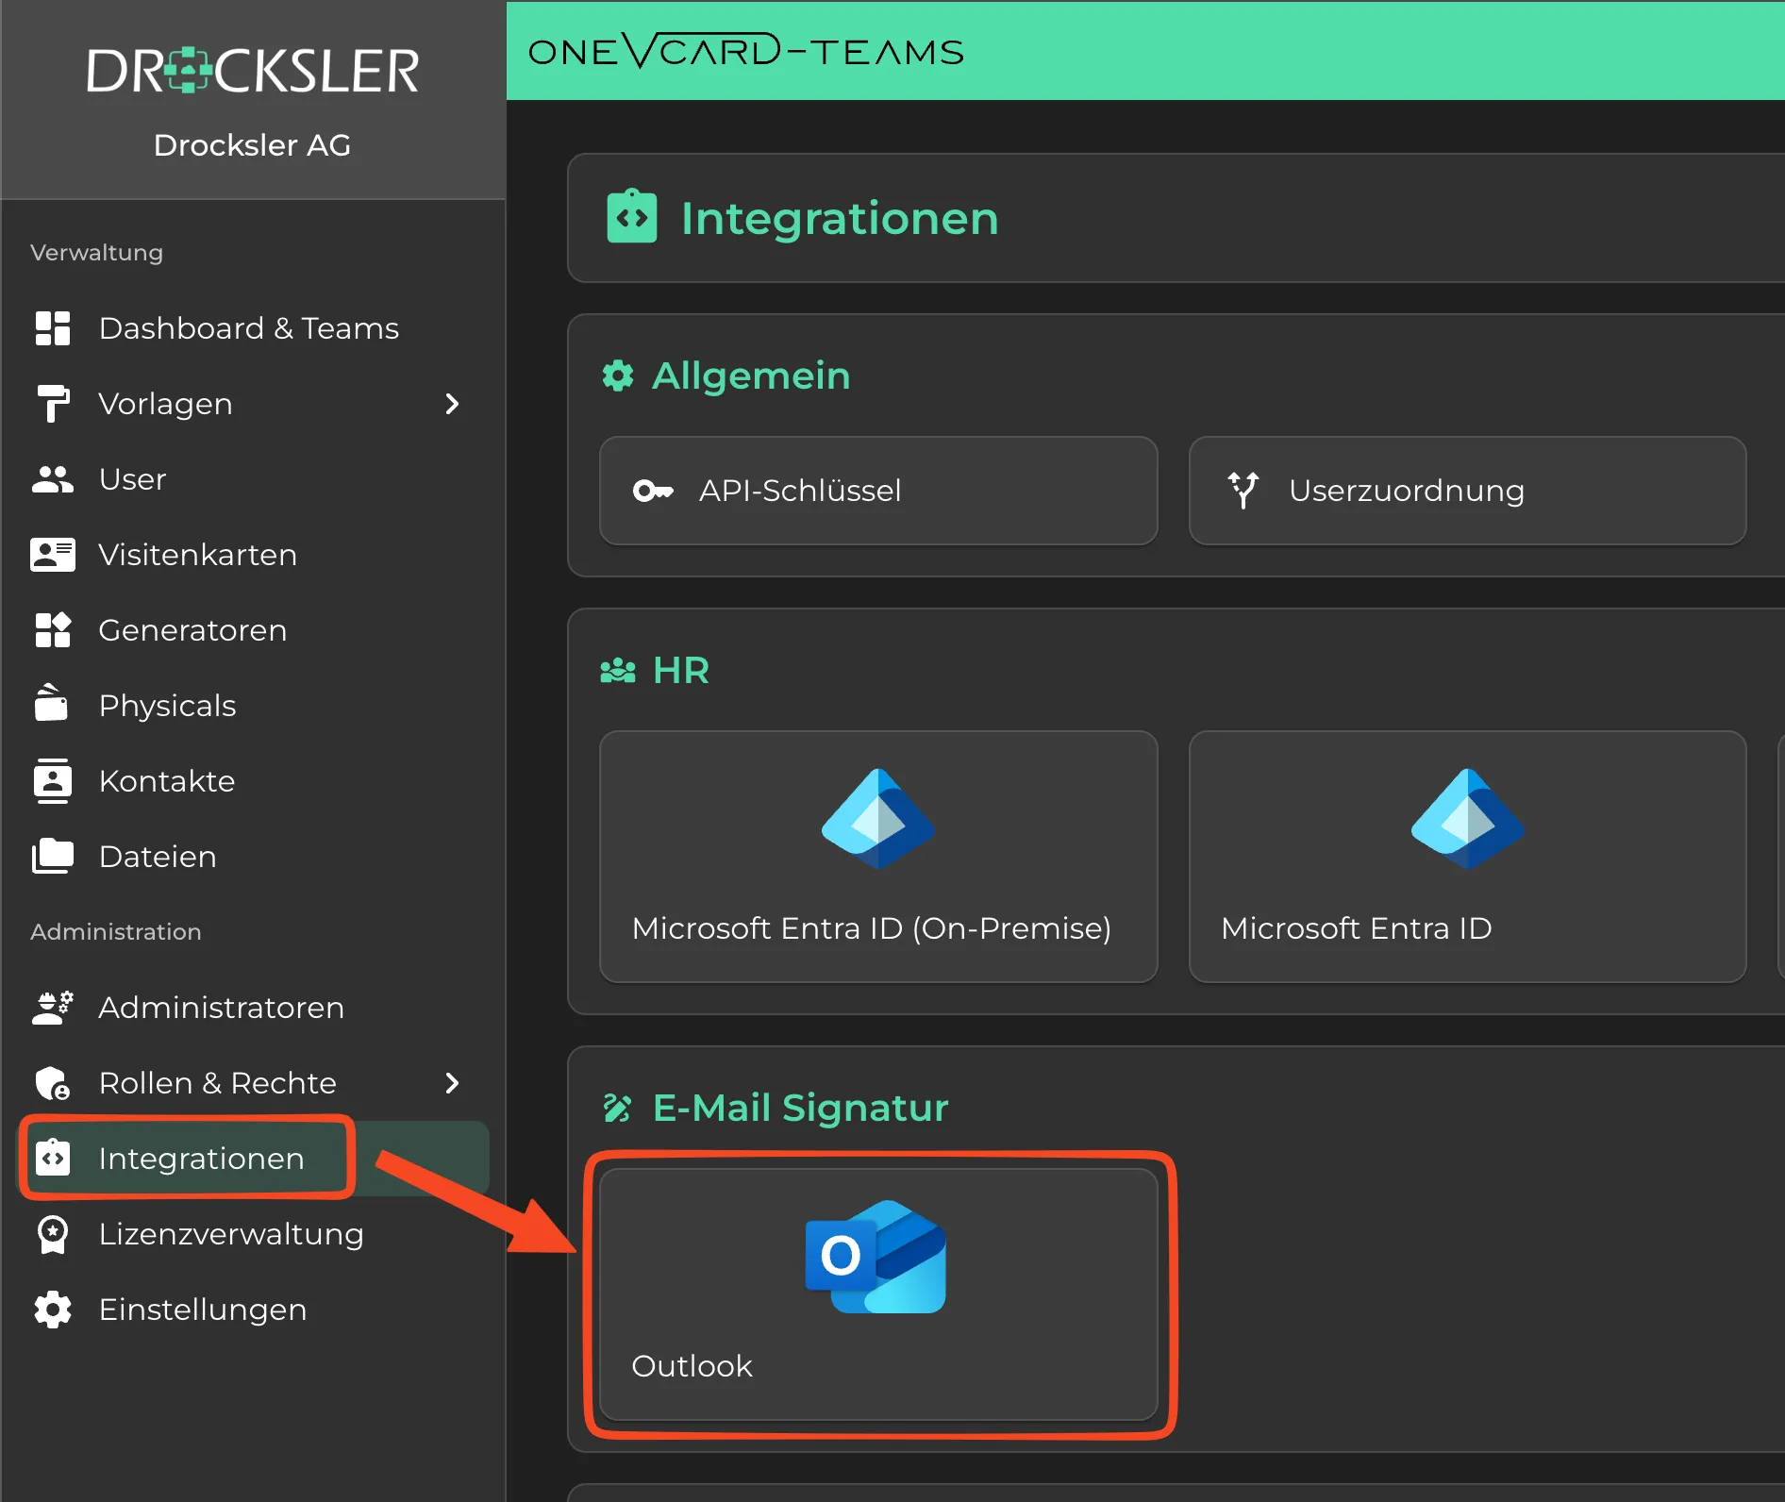
Task: Select the Lizenzverwaltung badge icon
Action: 52,1234
